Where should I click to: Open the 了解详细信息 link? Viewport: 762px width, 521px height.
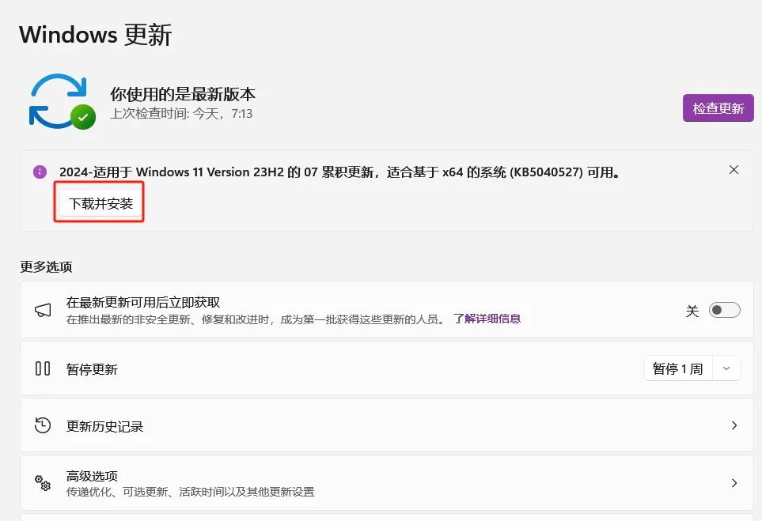point(487,319)
